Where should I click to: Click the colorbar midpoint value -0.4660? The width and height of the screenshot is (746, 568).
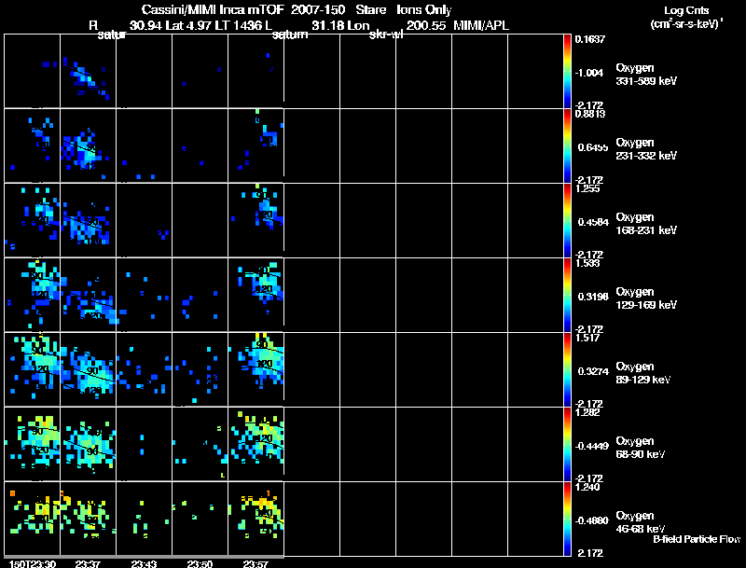(591, 521)
